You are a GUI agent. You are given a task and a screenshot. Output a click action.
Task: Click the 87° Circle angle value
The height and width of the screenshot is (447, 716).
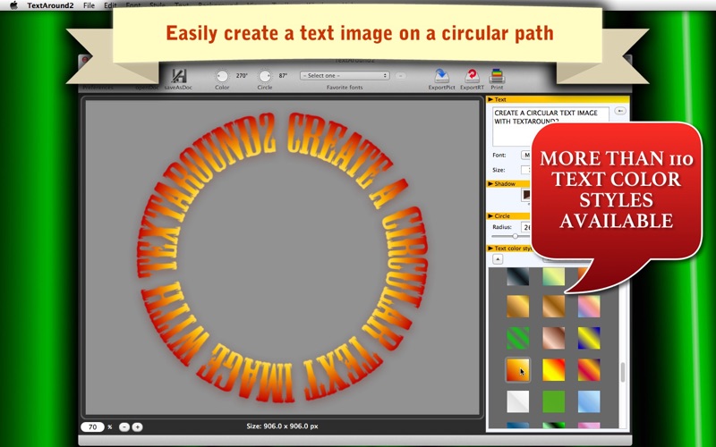click(x=283, y=76)
